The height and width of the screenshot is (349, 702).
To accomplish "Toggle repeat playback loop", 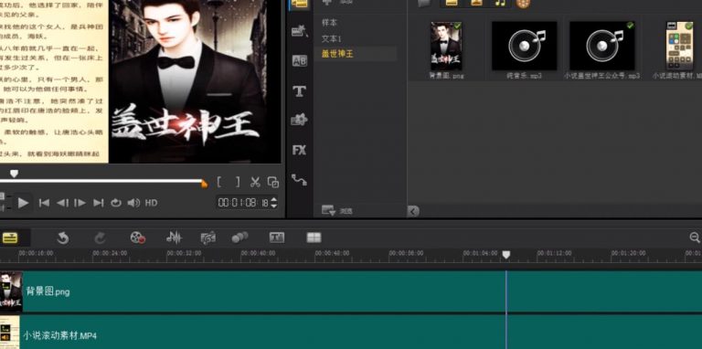I will tap(116, 203).
